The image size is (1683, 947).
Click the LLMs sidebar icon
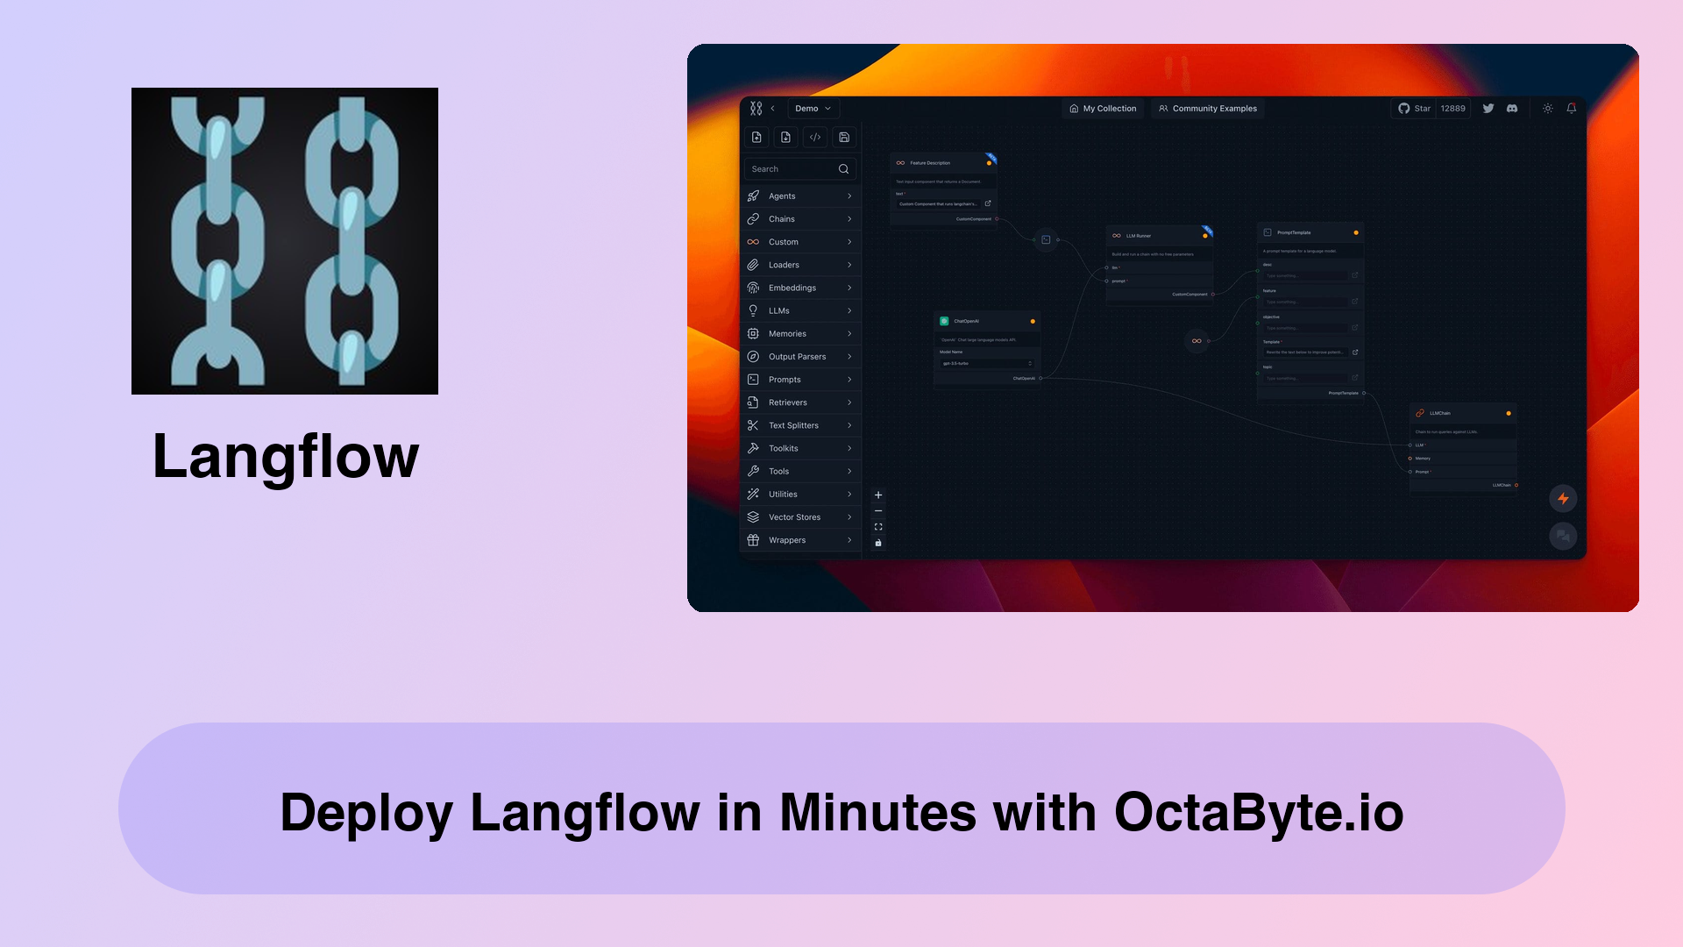coord(754,310)
